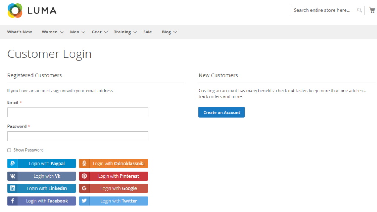Enable the Show Password checkbox

9,150
